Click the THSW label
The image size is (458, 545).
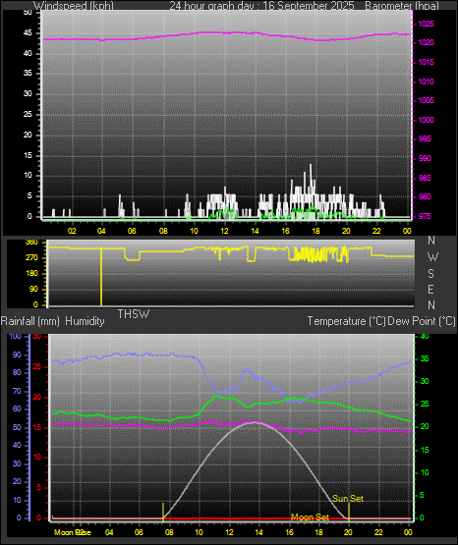tap(134, 314)
